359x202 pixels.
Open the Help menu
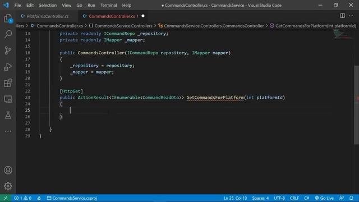126,5
